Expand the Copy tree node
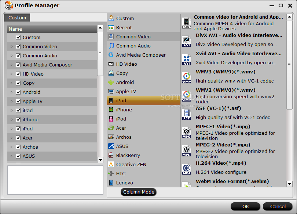Screen dimensions: 297x214 click(x=12, y=83)
